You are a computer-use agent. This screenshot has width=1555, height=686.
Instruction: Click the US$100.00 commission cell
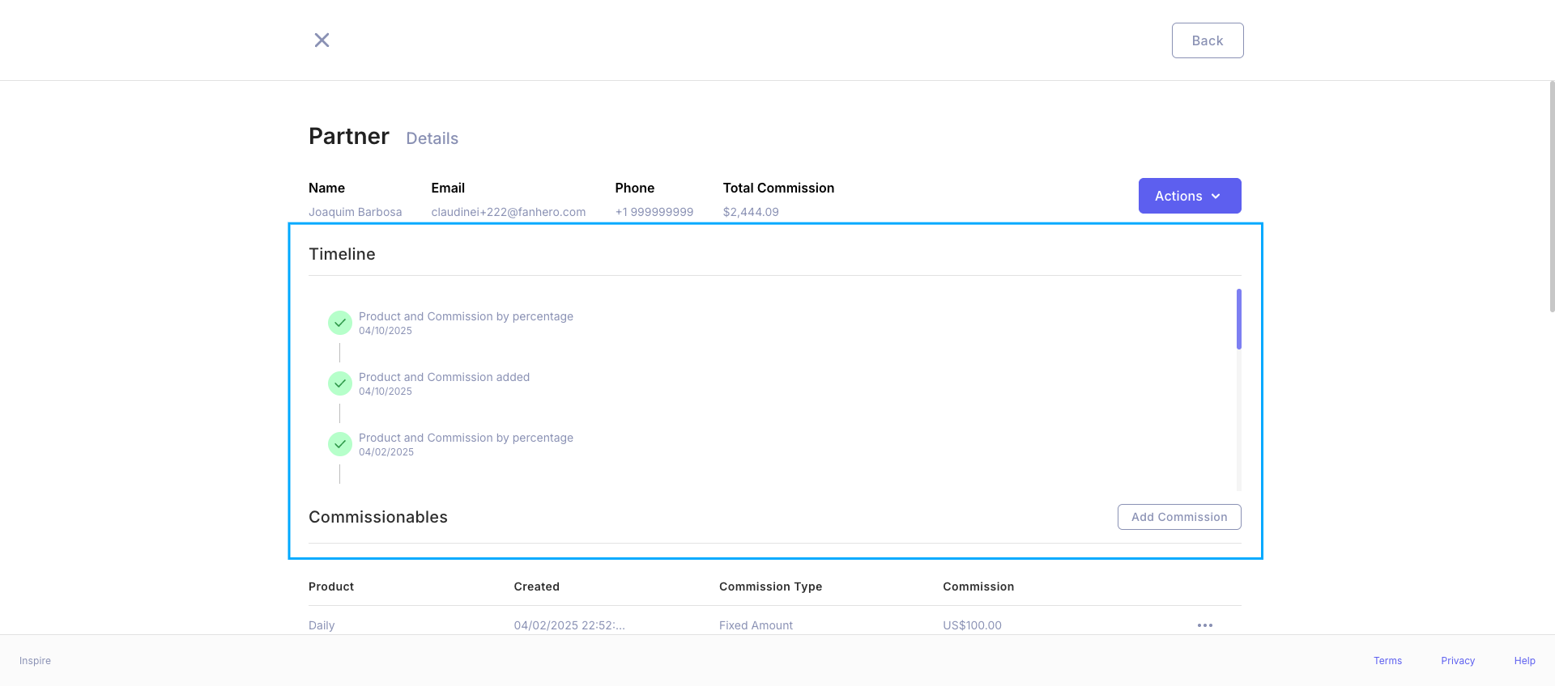[972, 625]
